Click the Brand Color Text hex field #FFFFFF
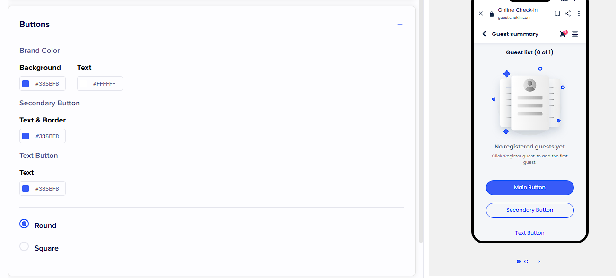The width and height of the screenshot is (616, 278). click(104, 84)
